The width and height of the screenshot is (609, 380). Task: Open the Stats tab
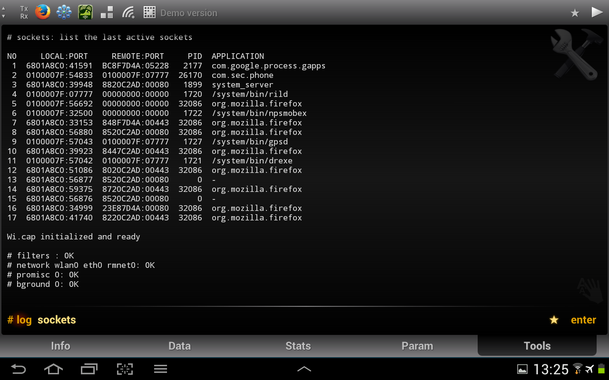pos(298,346)
